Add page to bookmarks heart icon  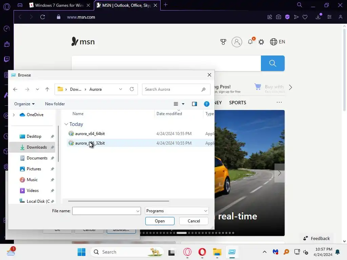(305, 17)
